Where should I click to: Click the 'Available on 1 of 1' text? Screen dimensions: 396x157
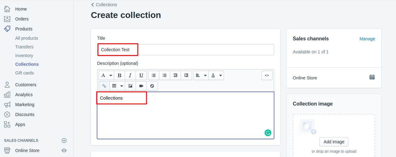tap(310, 52)
